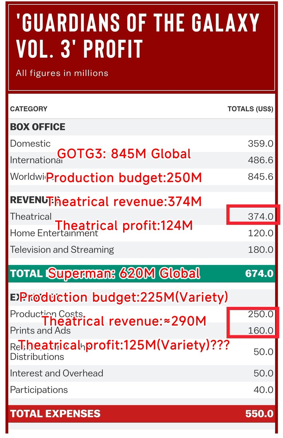This screenshot has height=438, width=283.
Task: Click the Domestic value 359.0
Action: tap(260, 144)
